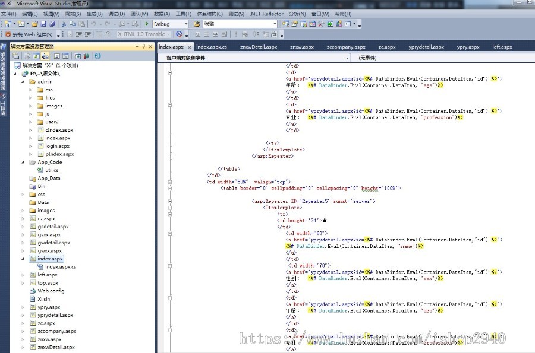The height and width of the screenshot is (353, 535).
Task: Click the Paste icon in the standard toolbar
Action: tap(82, 24)
